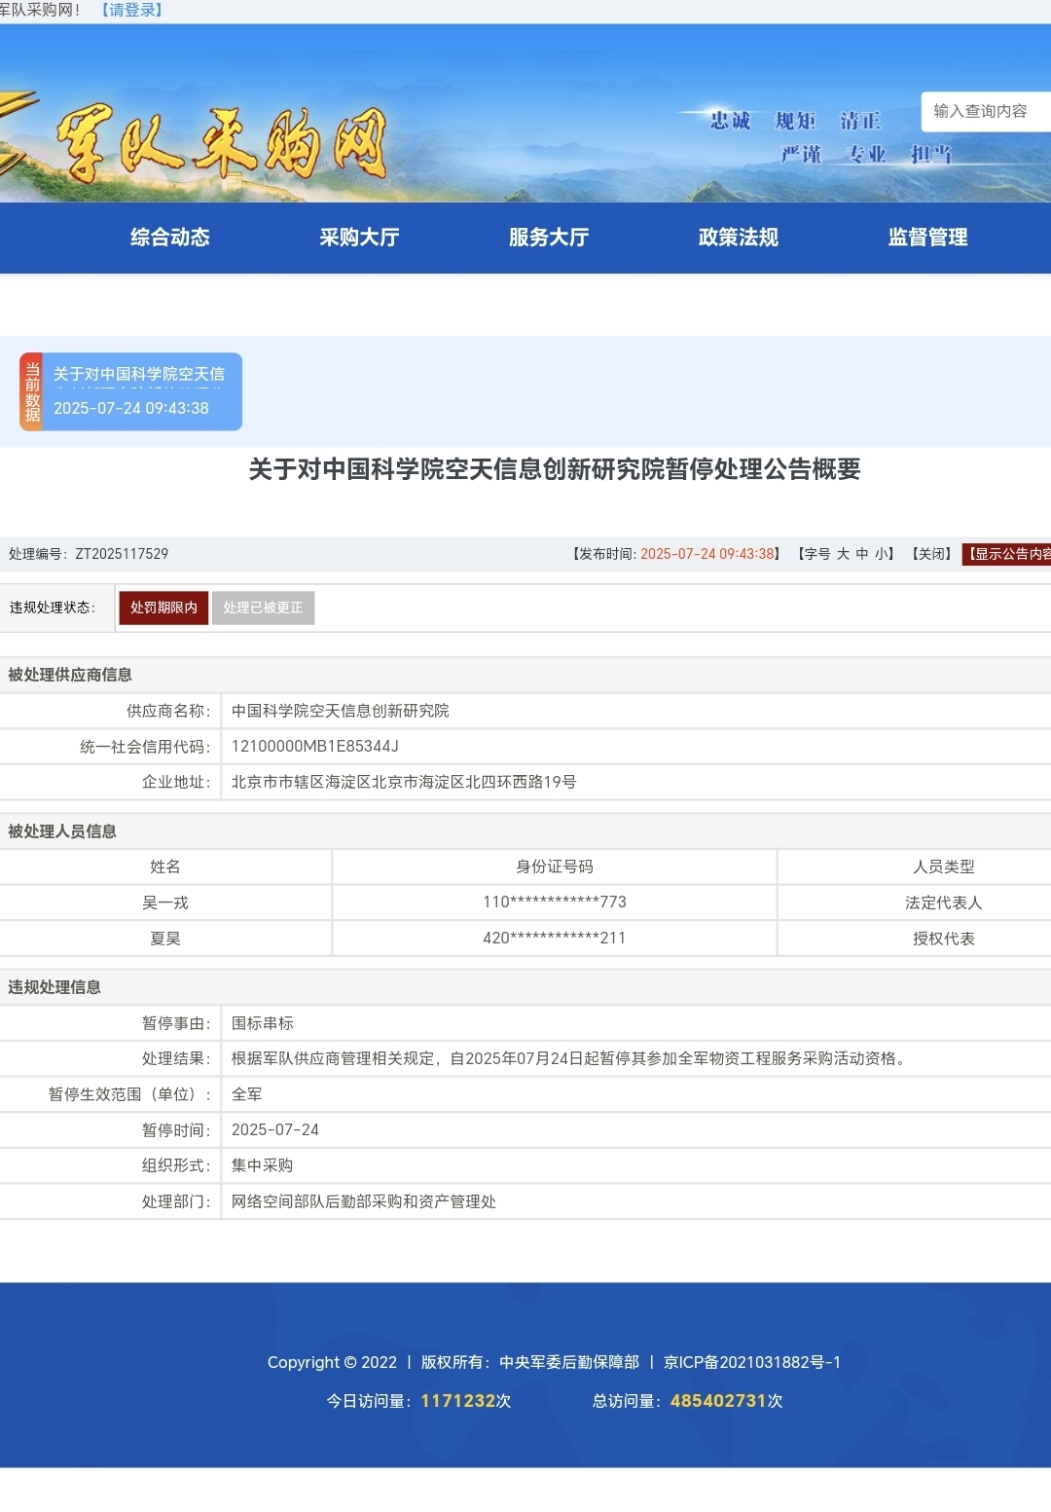This screenshot has width=1051, height=1512.
Task: Click the 人员类型 column header
Action: tap(944, 867)
